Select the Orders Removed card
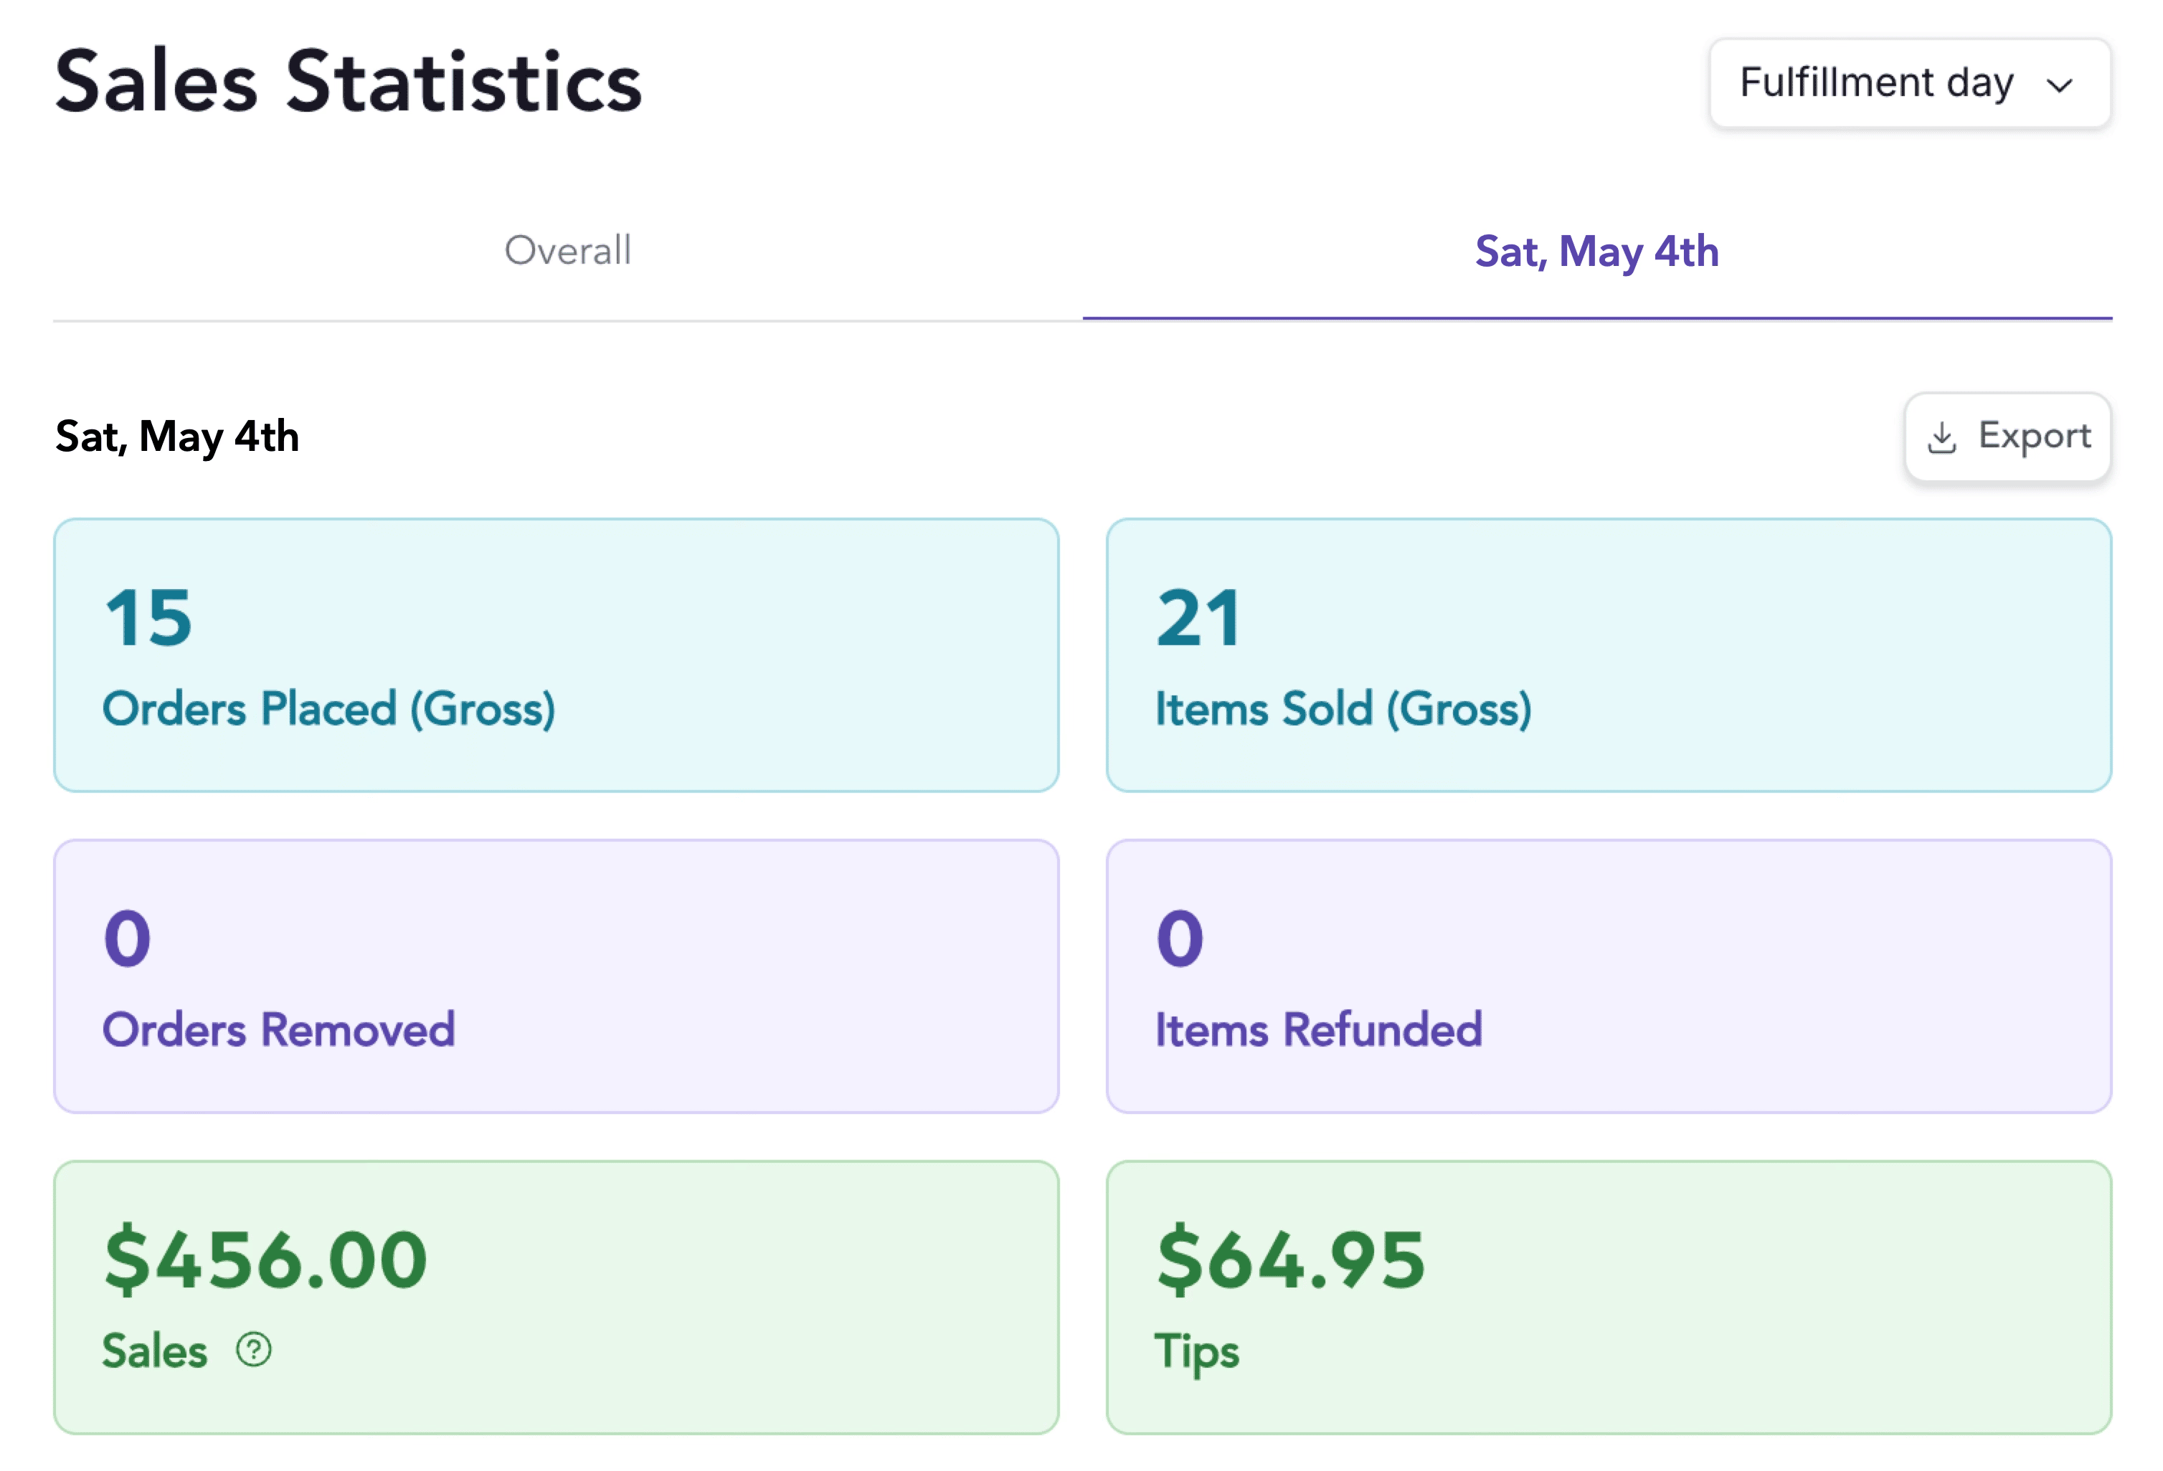The width and height of the screenshot is (2163, 1471). coord(556,976)
